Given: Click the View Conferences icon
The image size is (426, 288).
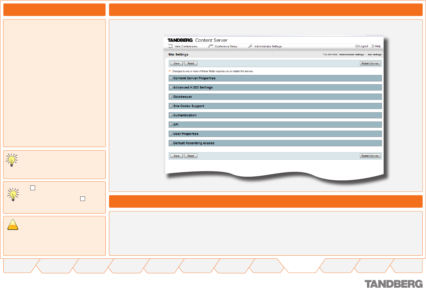Looking at the screenshot, I should pyautogui.click(x=170, y=46).
